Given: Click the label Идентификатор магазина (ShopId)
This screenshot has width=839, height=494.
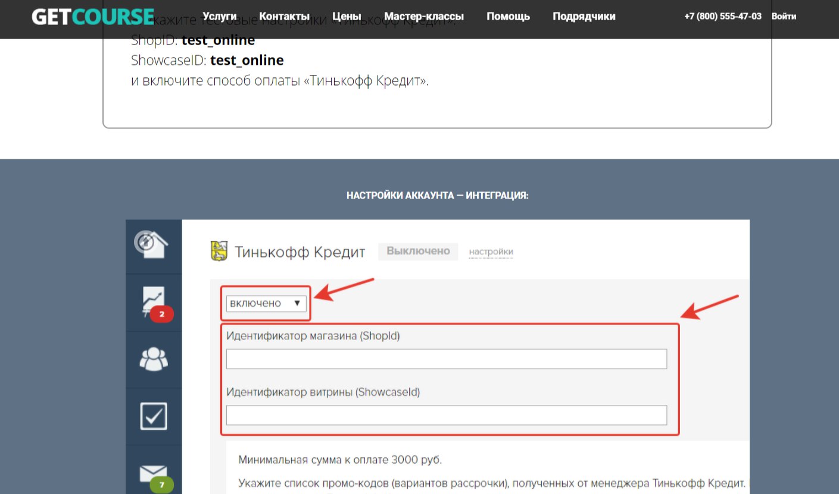Looking at the screenshot, I should pyautogui.click(x=313, y=336).
